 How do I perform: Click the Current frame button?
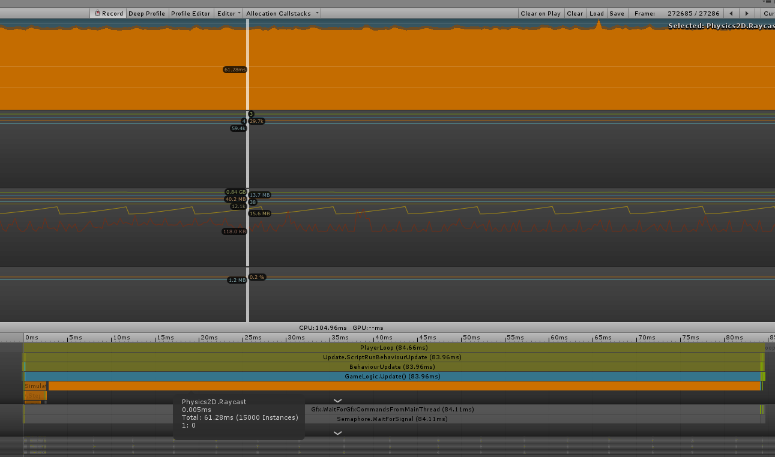(769, 13)
